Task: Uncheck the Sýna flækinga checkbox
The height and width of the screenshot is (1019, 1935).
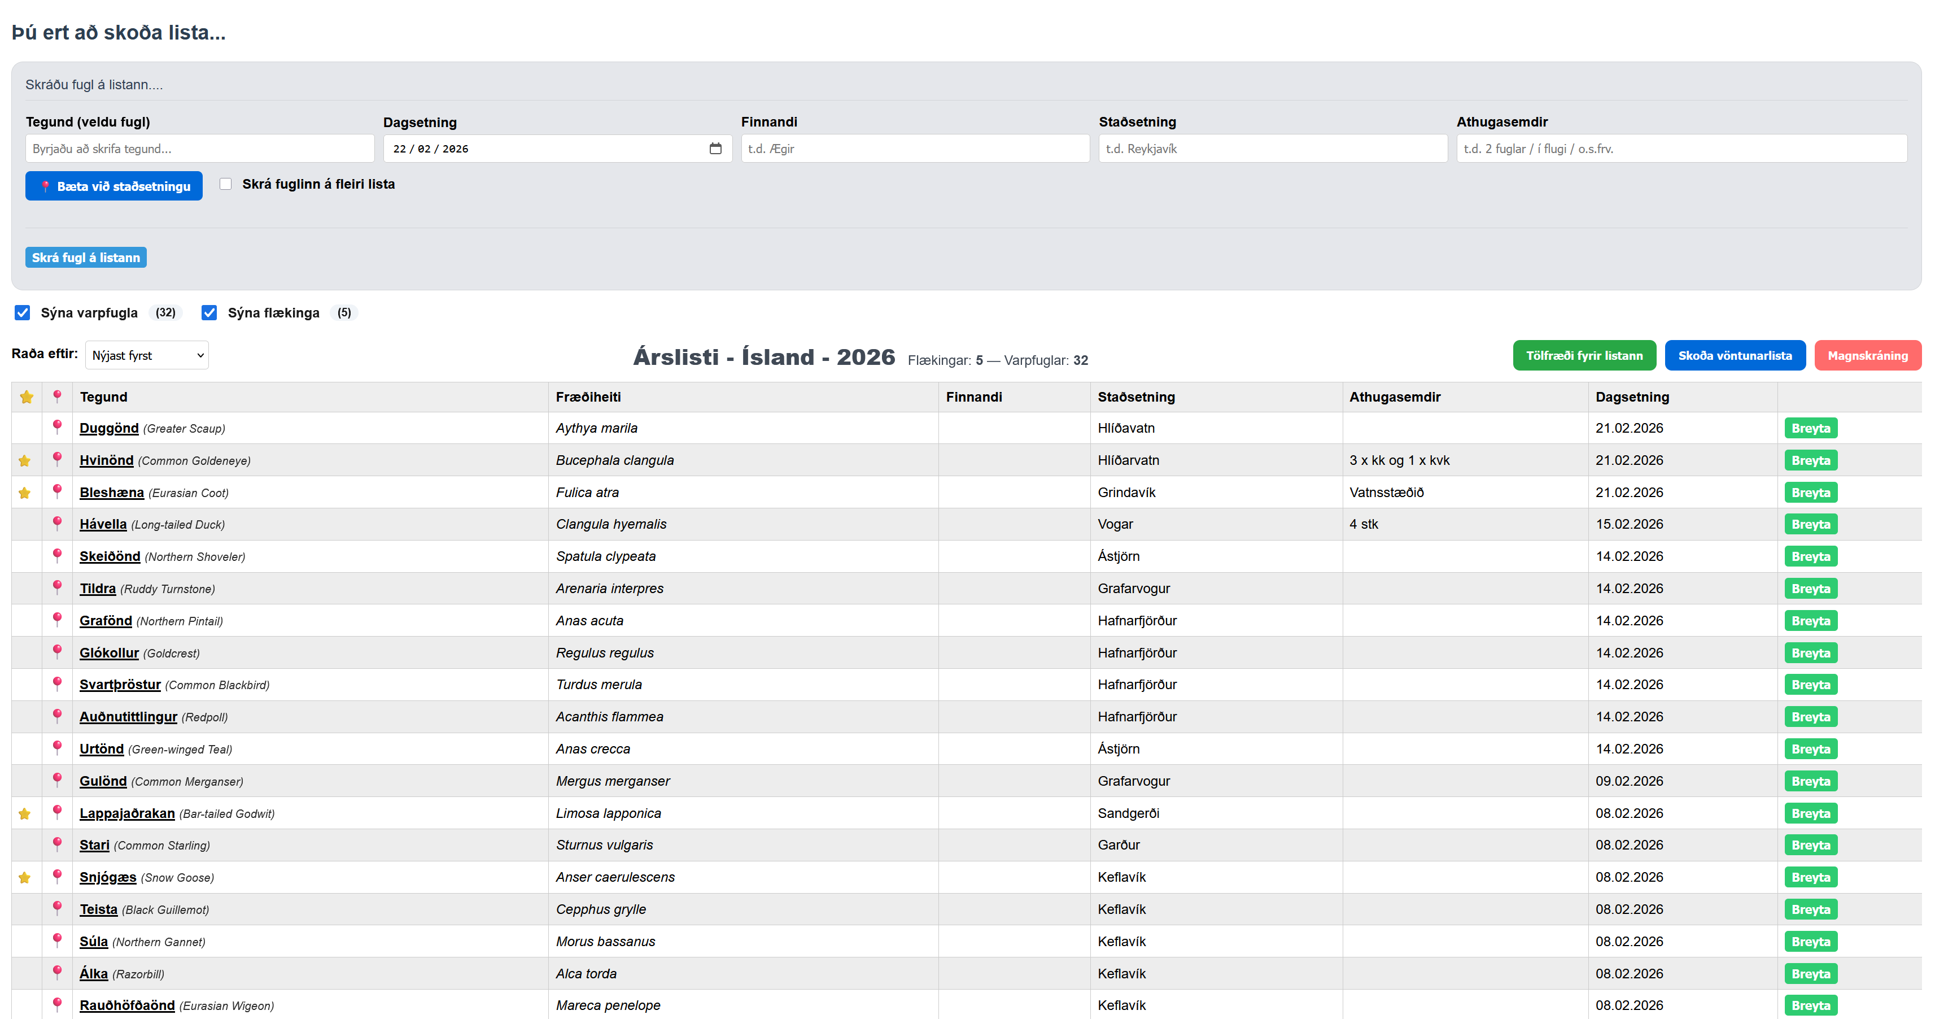Action: 209,312
